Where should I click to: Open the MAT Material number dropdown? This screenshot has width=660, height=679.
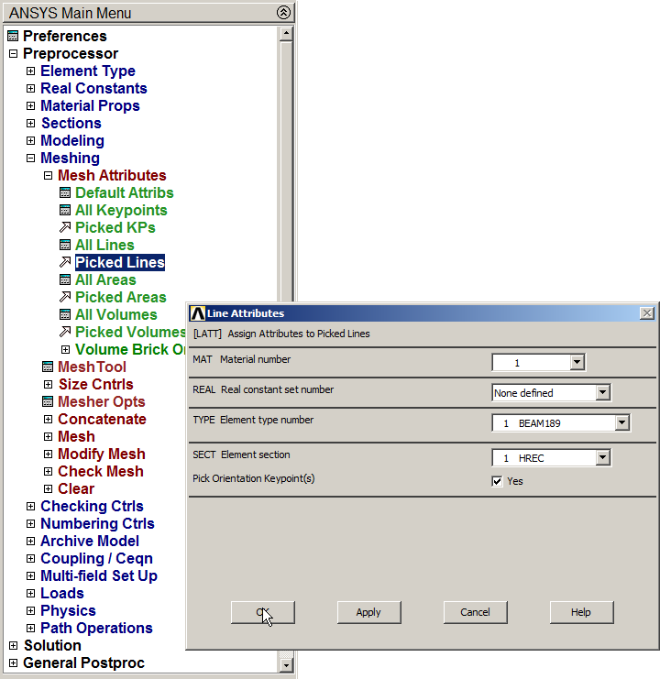click(577, 363)
